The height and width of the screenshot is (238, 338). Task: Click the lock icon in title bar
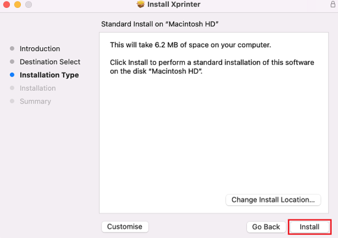[x=333, y=4]
